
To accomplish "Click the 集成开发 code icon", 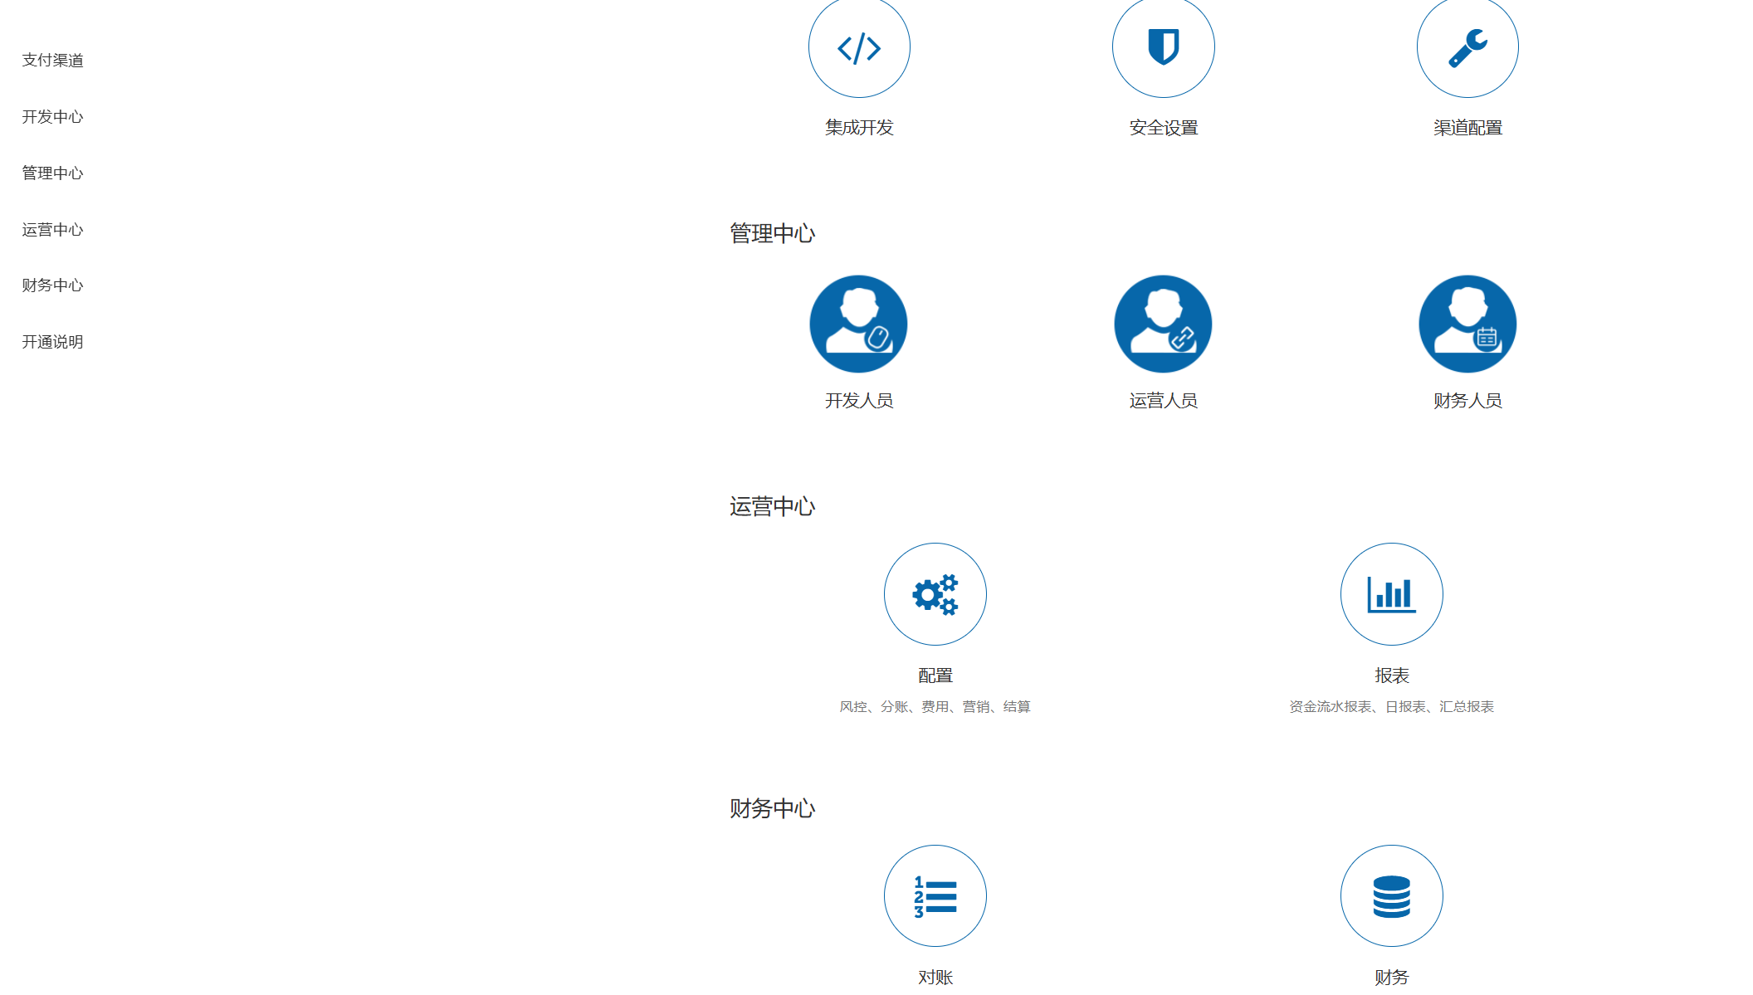I will pos(859,48).
